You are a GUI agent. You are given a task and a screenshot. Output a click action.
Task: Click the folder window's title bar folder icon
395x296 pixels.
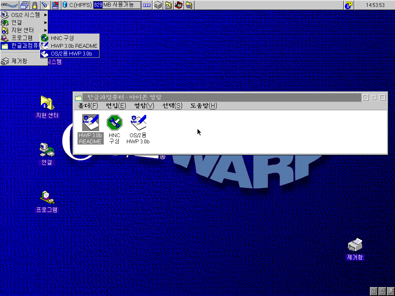79,98
